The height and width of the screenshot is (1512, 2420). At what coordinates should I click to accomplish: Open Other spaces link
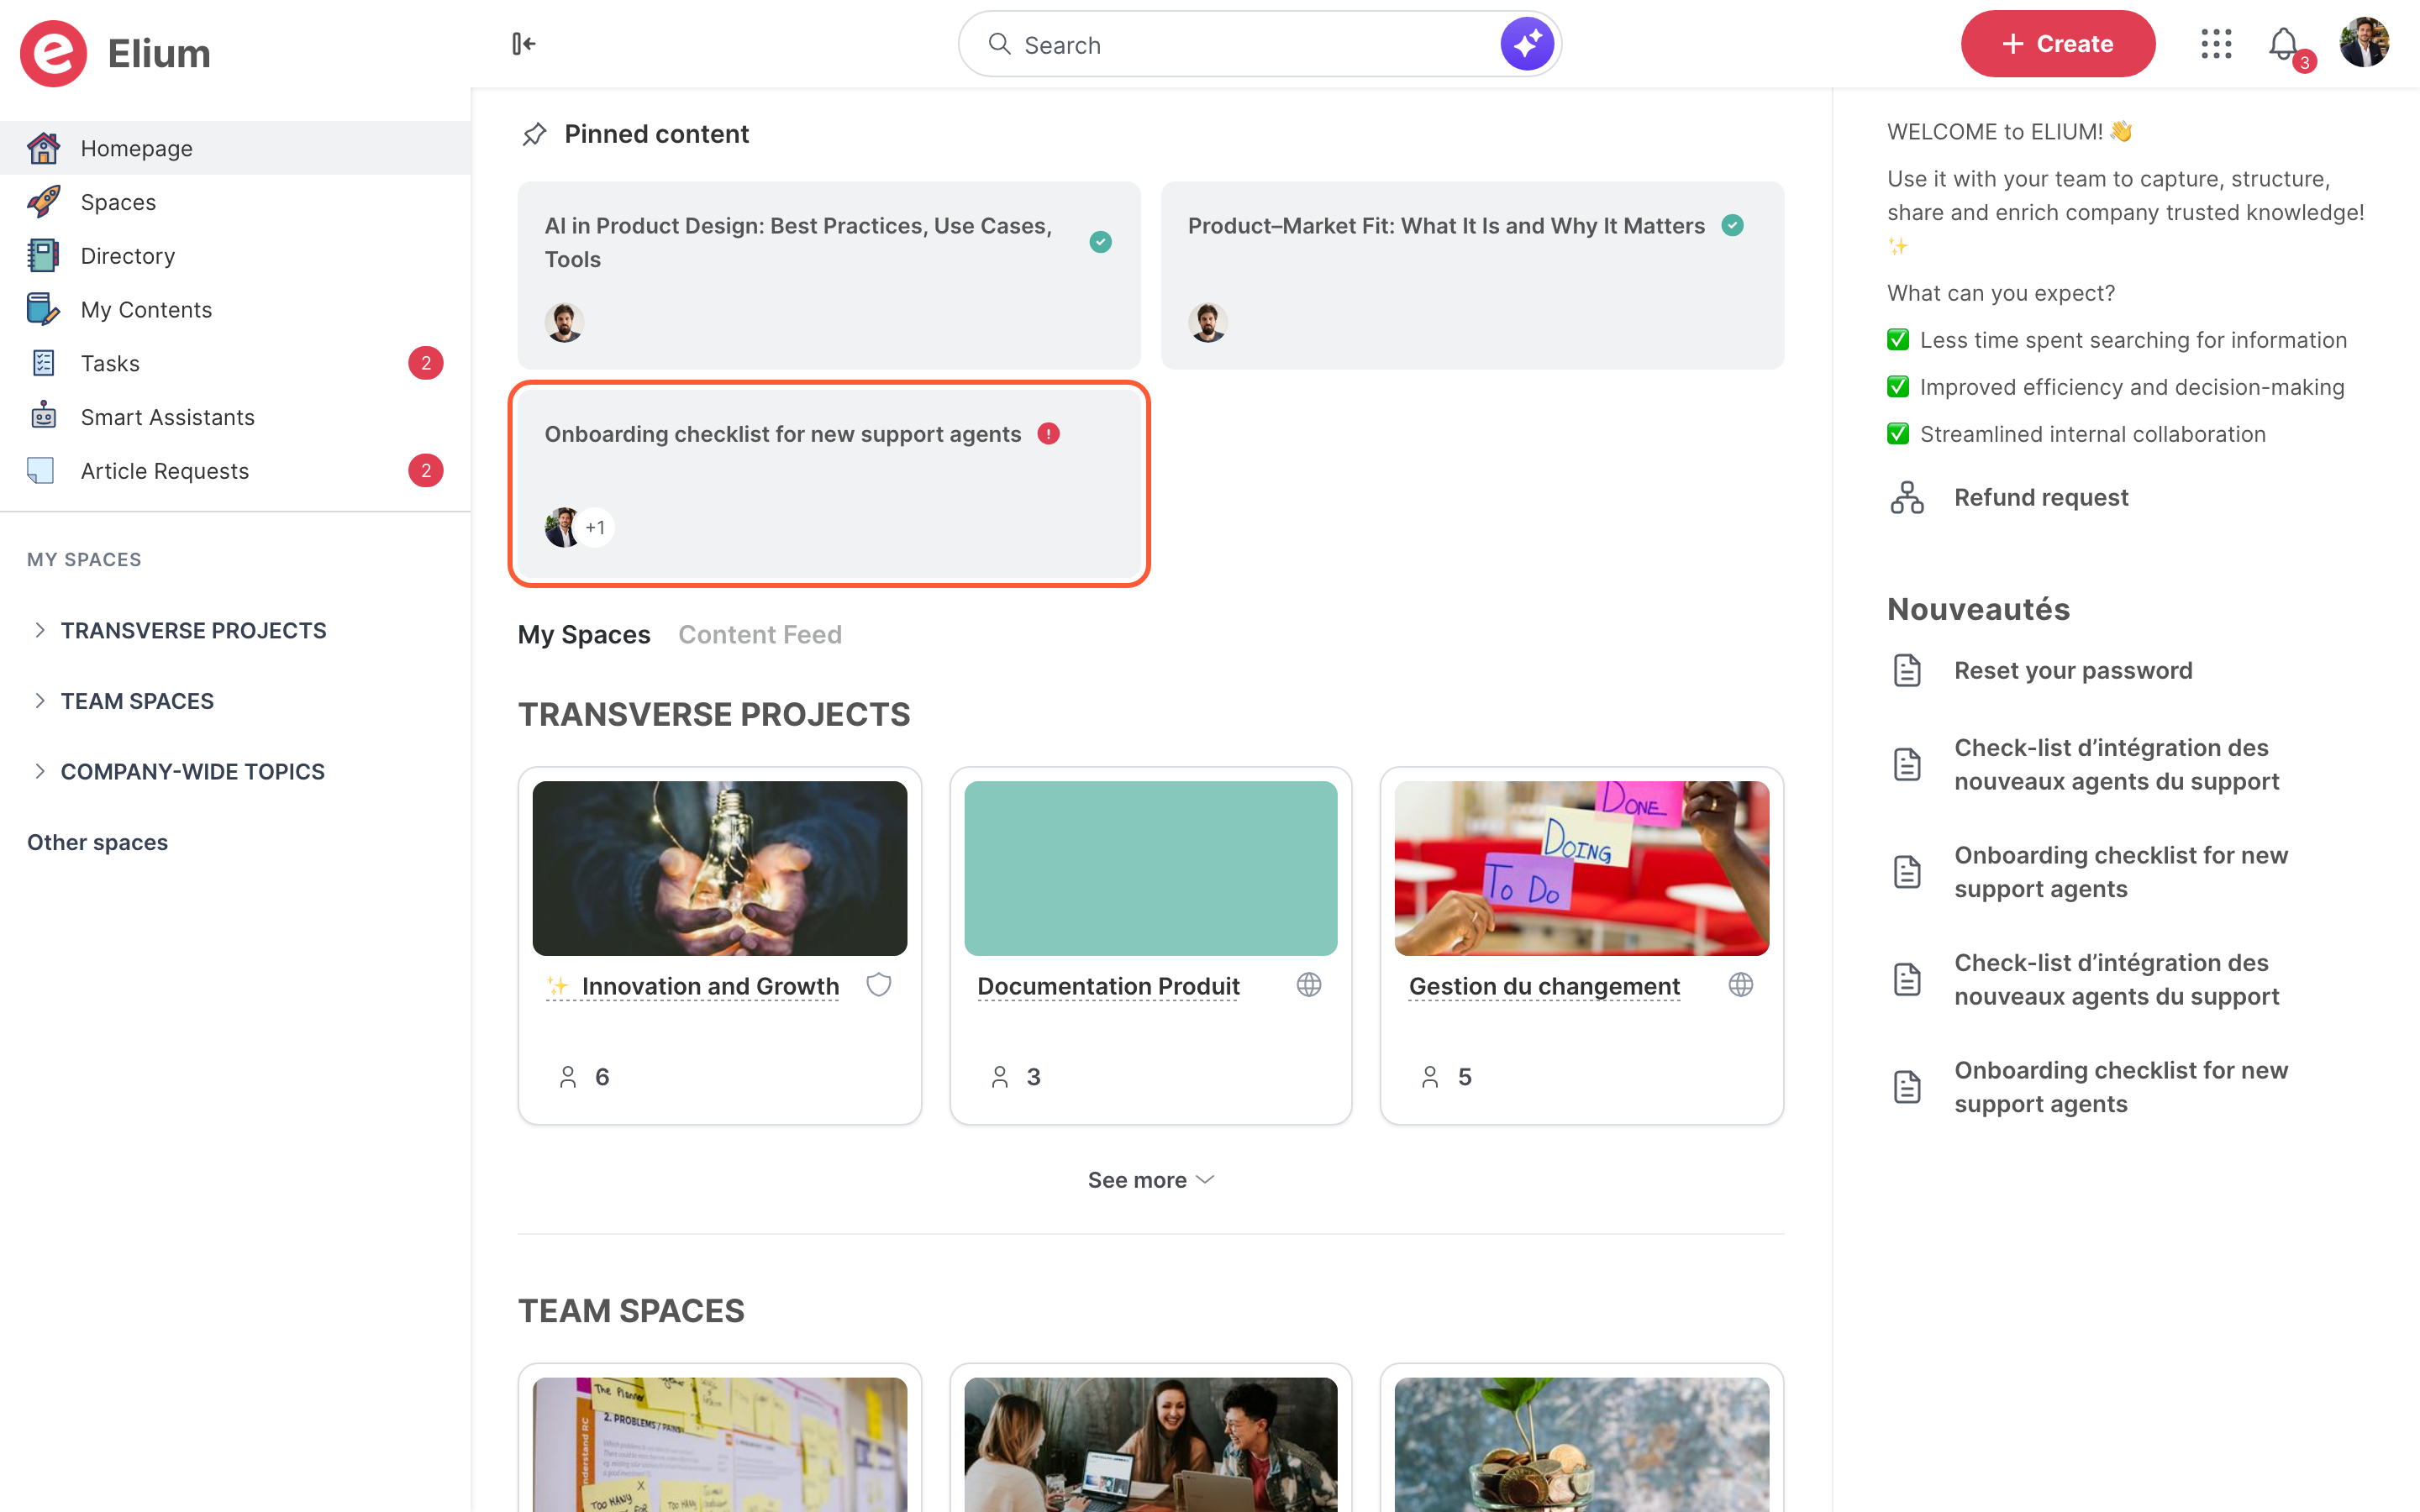pyautogui.click(x=97, y=842)
